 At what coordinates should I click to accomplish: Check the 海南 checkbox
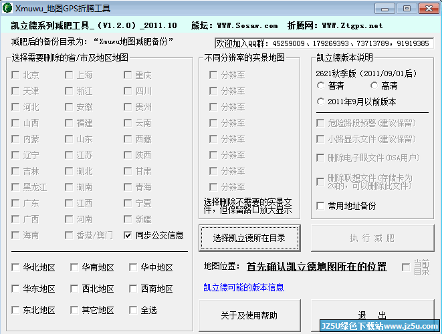[x=15, y=235]
